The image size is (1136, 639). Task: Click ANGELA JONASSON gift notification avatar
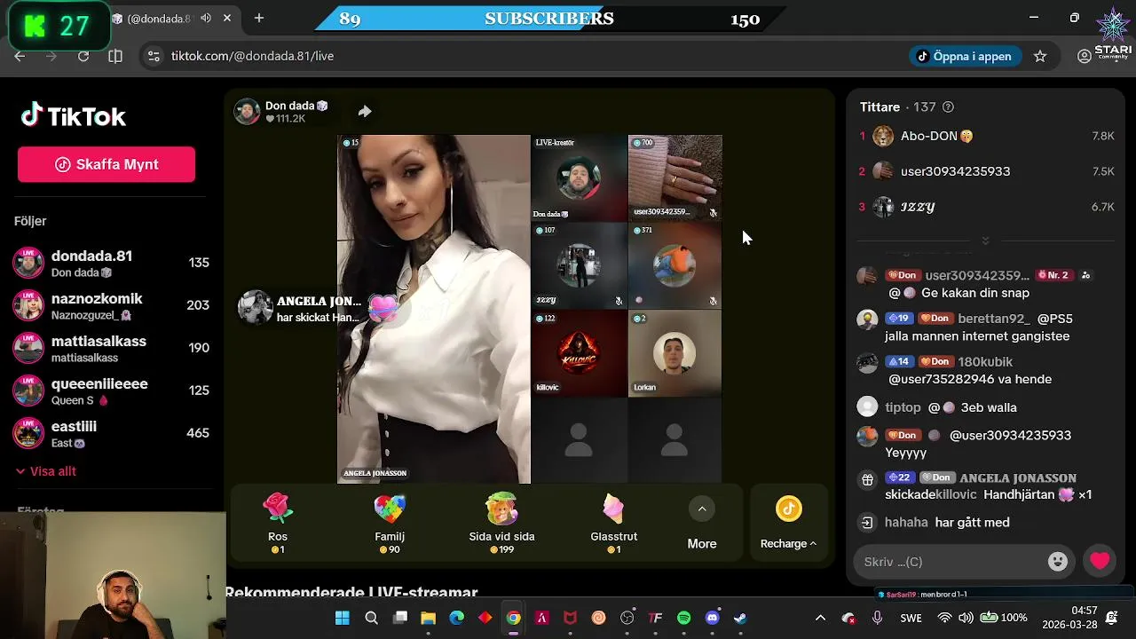(255, 307)
